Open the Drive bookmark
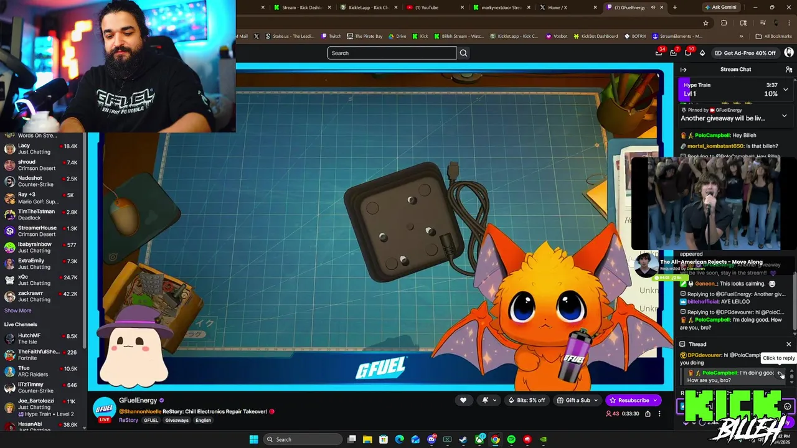This screenshot has width=797, height=448. [x=397, y=36]
